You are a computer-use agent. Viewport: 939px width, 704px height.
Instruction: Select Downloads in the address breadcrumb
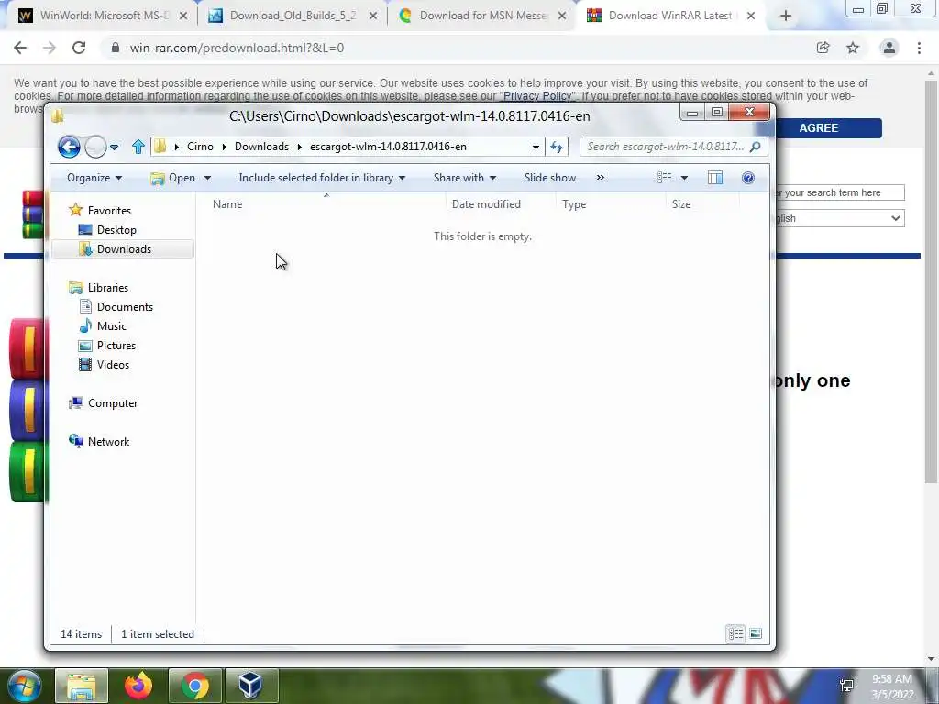pos(261,147)
